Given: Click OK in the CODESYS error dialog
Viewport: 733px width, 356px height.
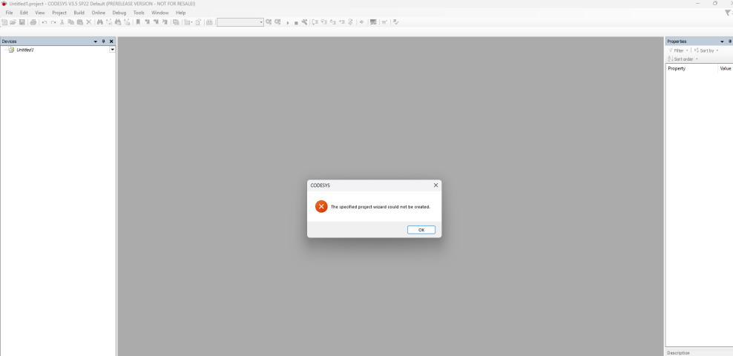Looking at the screenshot, I should click(421, 230).
